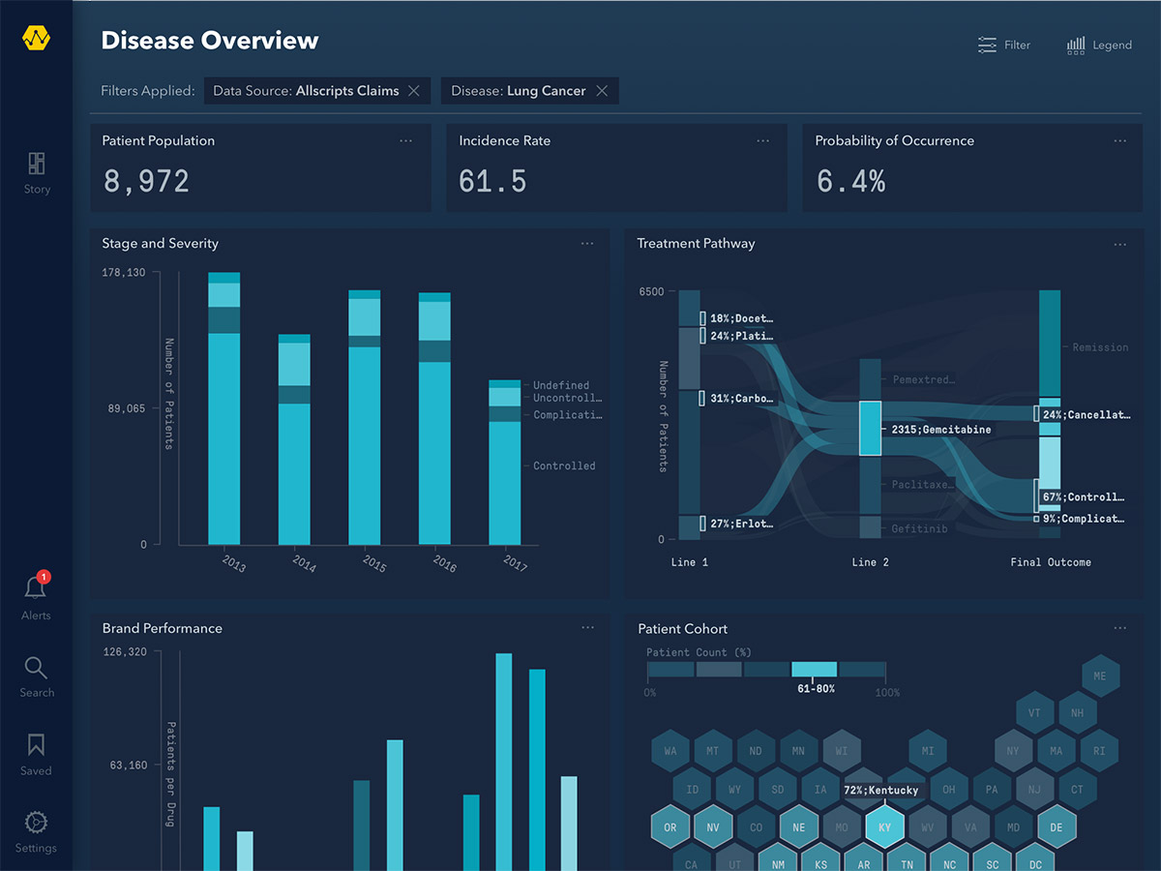Remove the Allscripts Claims data source filter
Image resolution: width=1161 pixels, height=871 pixels.
[414, 91]
